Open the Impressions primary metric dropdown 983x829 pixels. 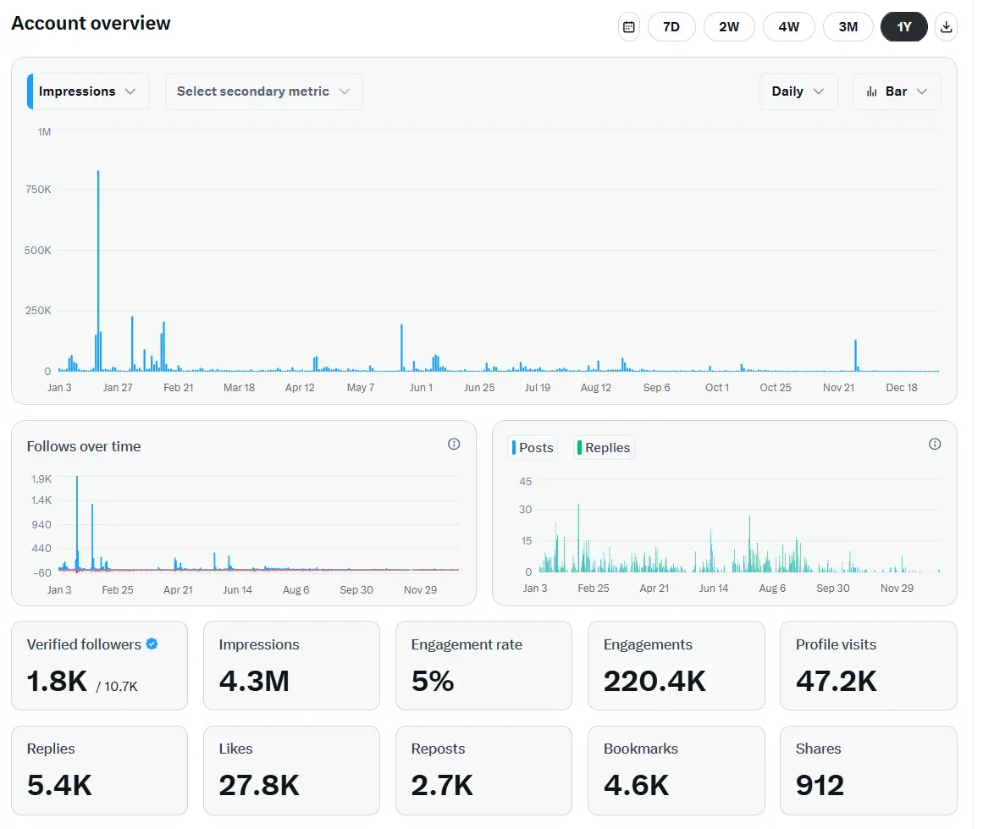point(88,91)
